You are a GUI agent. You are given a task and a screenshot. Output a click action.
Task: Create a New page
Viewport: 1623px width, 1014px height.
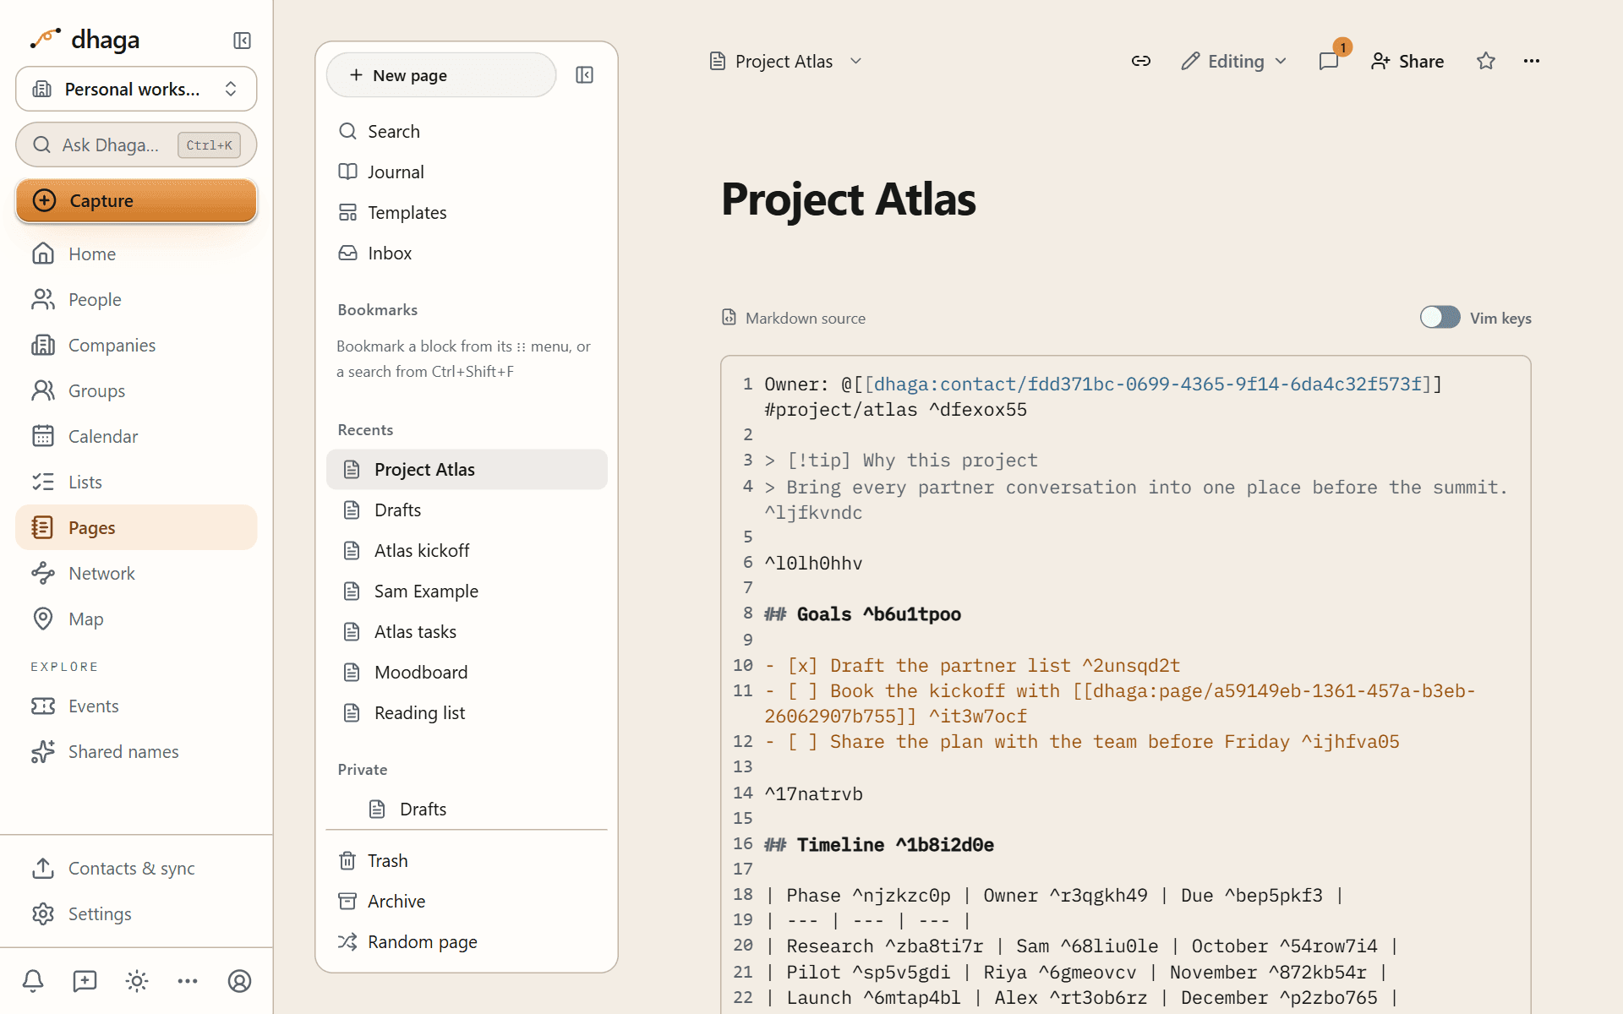click(441, 75)
